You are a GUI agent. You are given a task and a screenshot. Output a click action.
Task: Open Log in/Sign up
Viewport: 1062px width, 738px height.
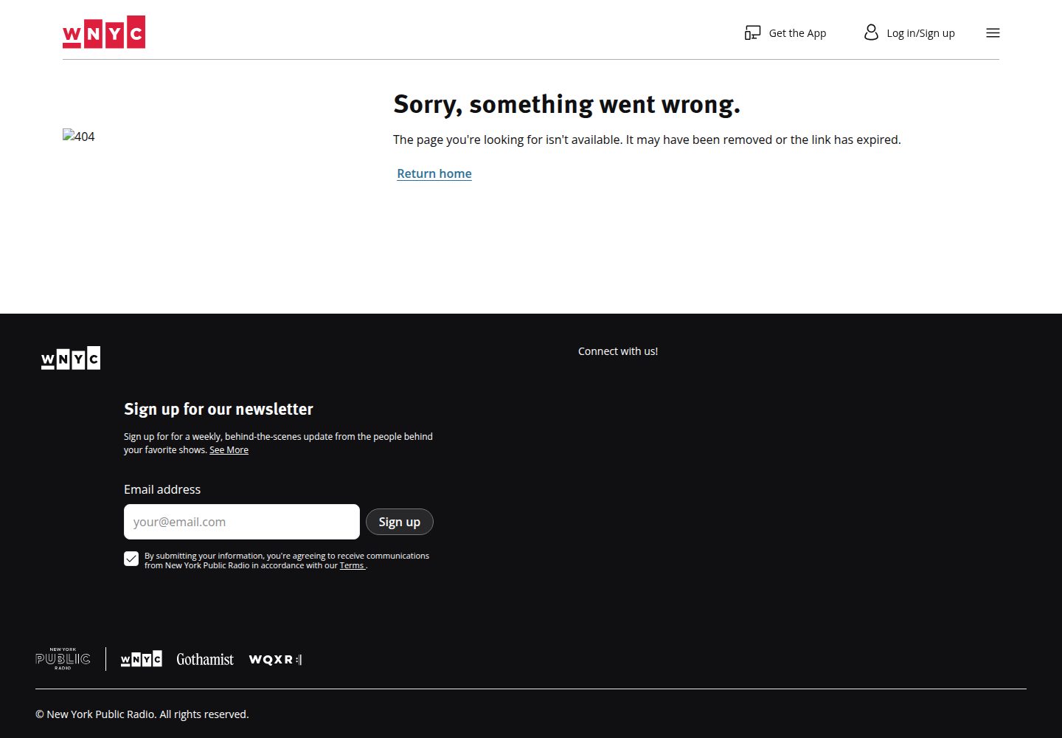coord(909,32)
